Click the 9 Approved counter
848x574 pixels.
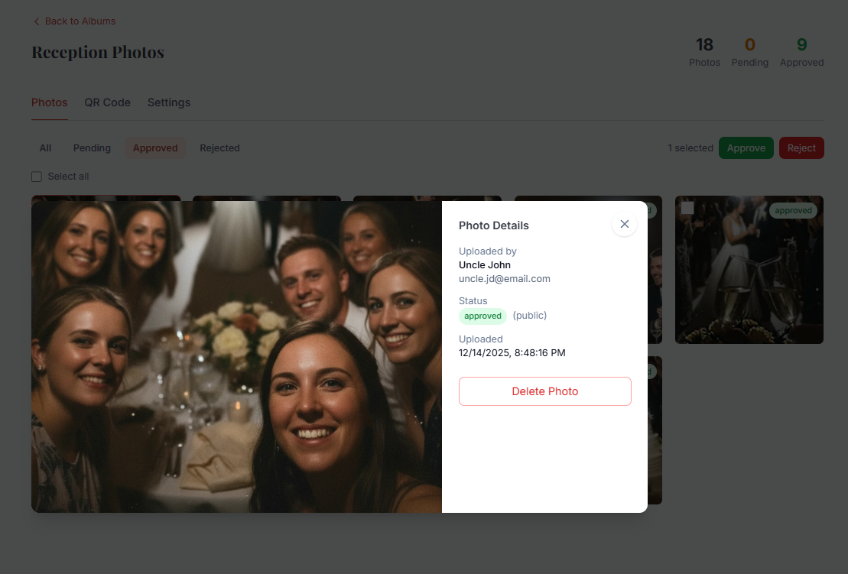801,52
